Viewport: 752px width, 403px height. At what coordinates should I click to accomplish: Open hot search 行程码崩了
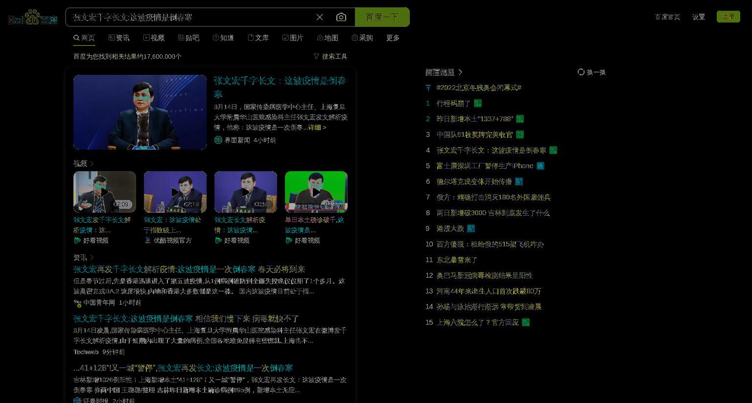click(x=453, y=103)
